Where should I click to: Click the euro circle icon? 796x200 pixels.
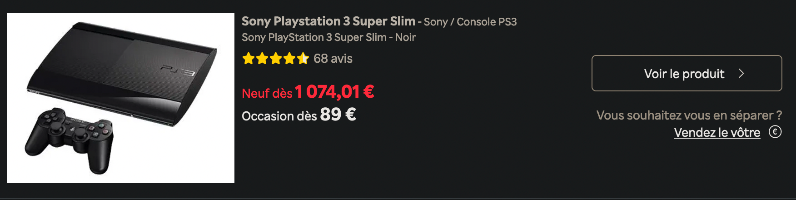(x=775, y=132)
